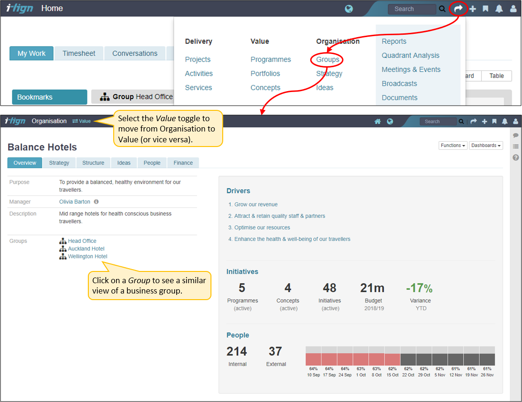Image resolution: width=522 pixels, height=402 pixels.
Task: Open bookmarks flag icon in Home header
Action: pyautogui.click(x=485, y=9)
